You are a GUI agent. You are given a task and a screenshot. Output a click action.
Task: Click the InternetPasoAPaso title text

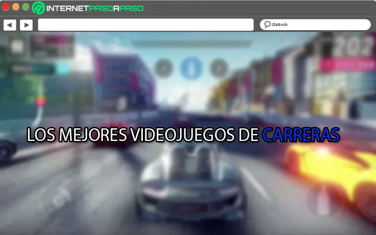(x=95, y=8)
